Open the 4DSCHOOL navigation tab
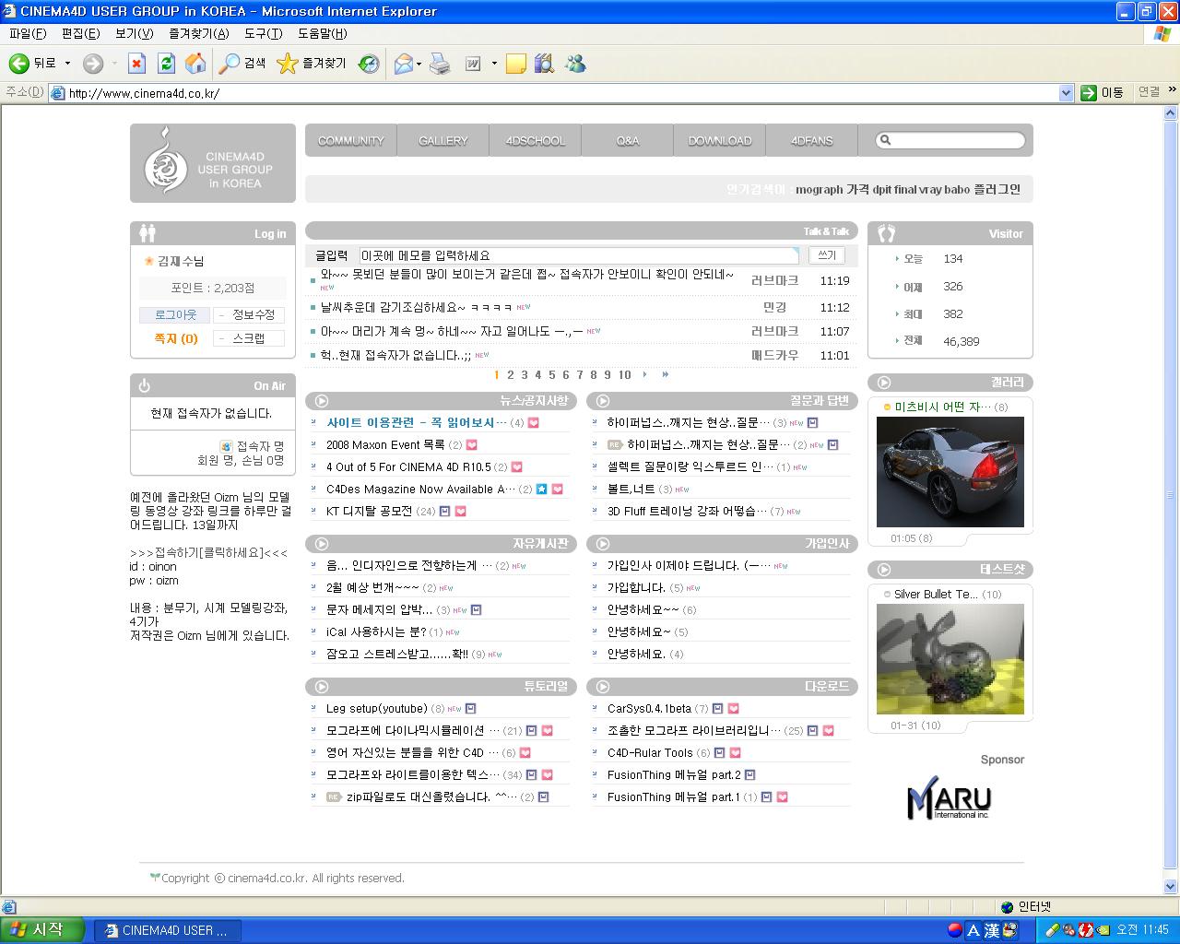The image size is (1180, 944). [x=535, y=140]
